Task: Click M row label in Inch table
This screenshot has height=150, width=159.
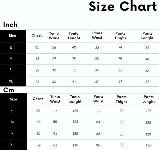Action: click(11, 58)
